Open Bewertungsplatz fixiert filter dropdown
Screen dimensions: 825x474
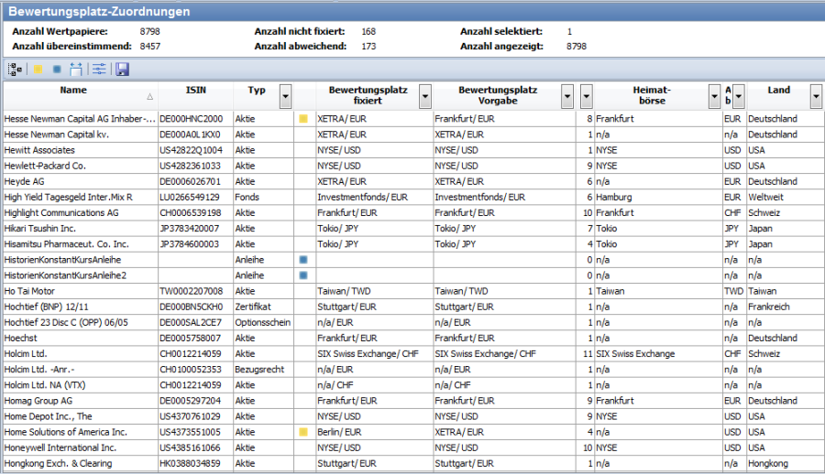pyautogui.click(x=425, y=96)
